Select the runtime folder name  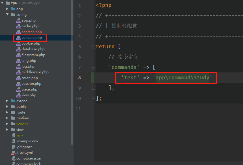tap(23, 118)
